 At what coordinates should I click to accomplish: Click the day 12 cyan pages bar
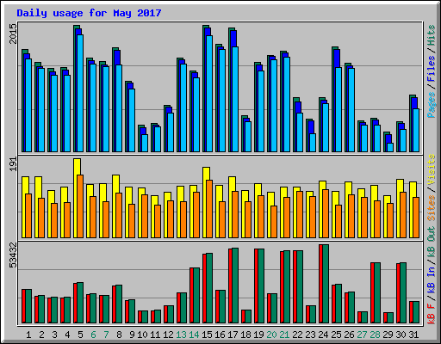pyautogui.click(x=171, y=132)
